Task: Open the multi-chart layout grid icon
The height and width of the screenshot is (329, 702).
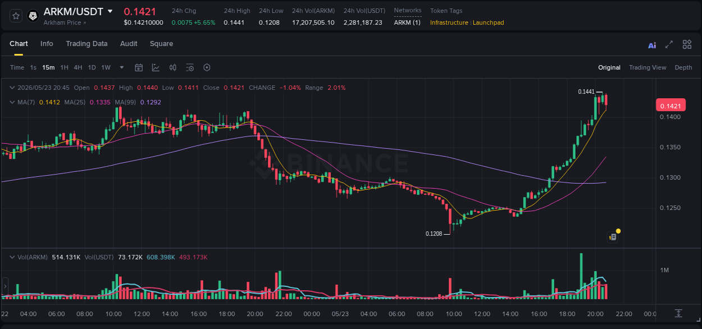Action: click(x=687, y=44)
